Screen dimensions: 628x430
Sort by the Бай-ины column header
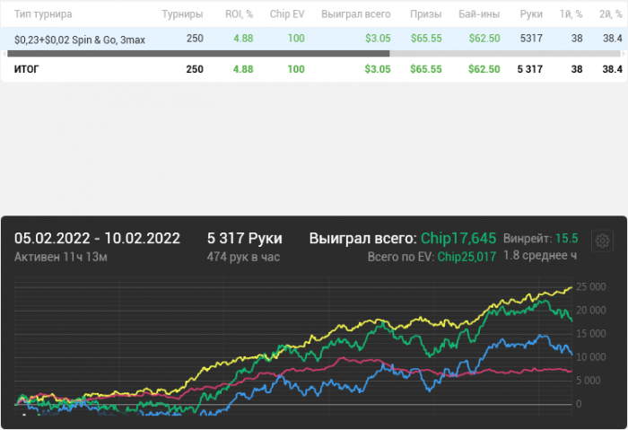pyautogui.click(x=479, y=14)
